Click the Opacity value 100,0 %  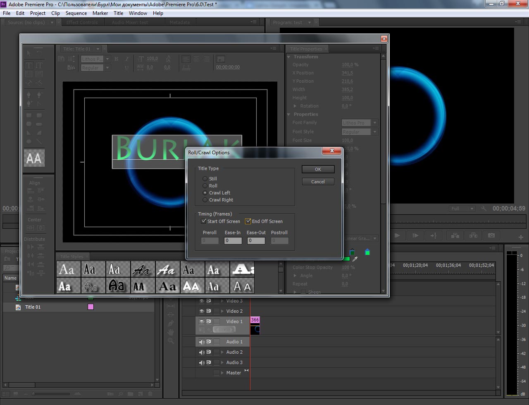pyautogui.click(x=350, y=65)
